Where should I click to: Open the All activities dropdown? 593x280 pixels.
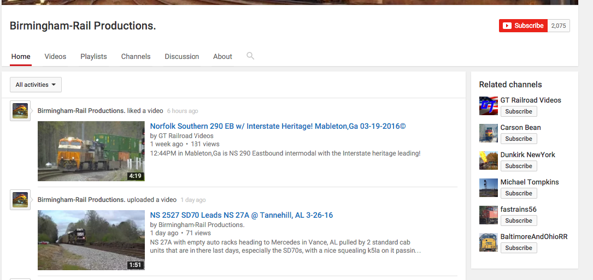coord(36,85)
